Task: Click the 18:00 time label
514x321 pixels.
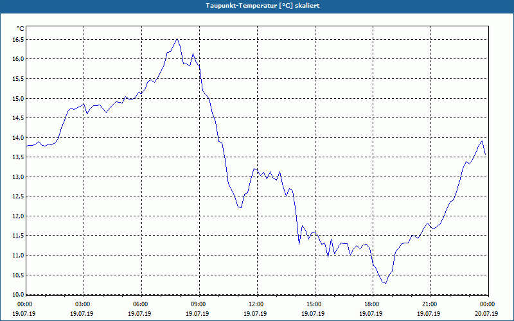Action: pos(373,304)
